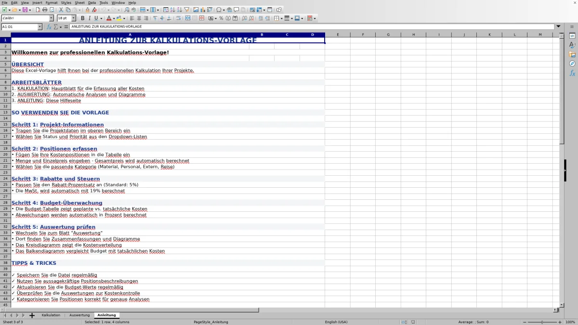
Task: Expand the borders dropdown
Action: 281,18
